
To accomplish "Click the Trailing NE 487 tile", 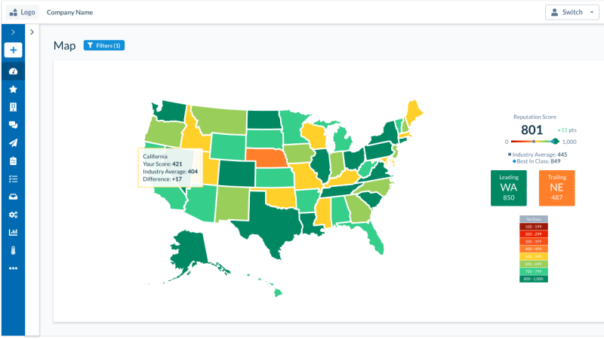I will 556,188.
